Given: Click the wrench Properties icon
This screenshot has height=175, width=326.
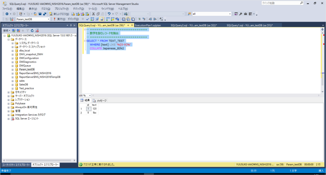Looking at the screenshot, I should point(241,14).
